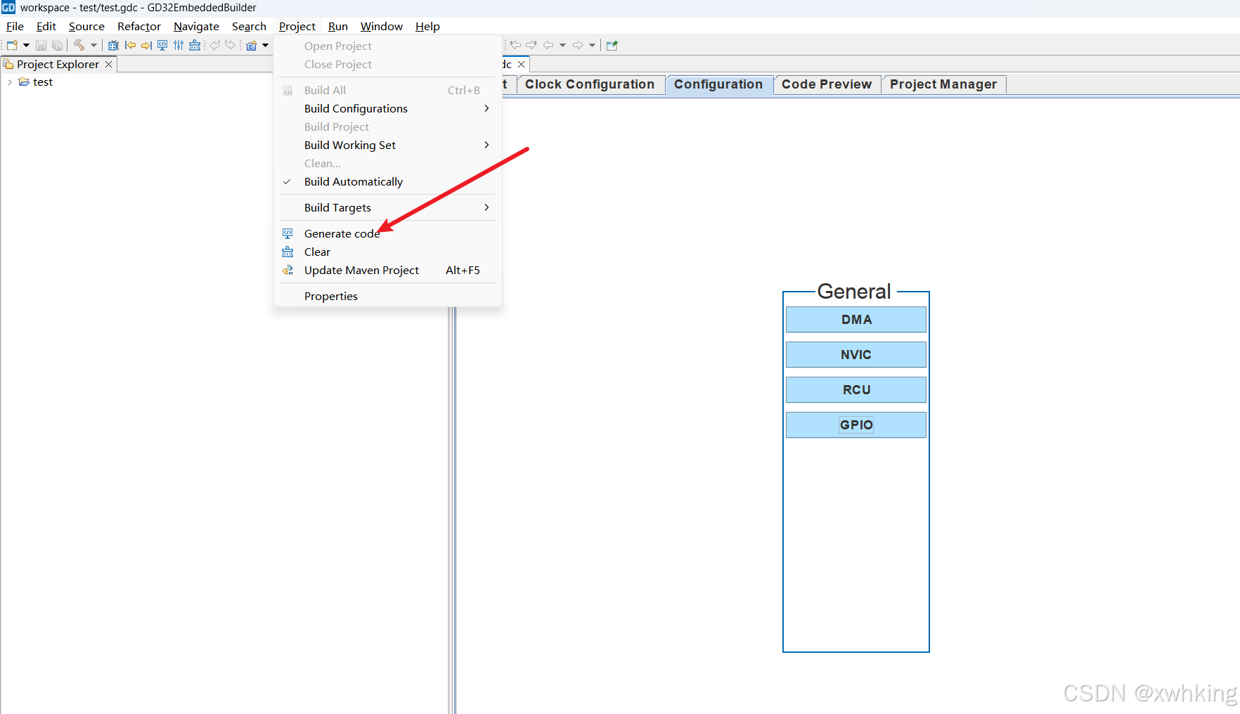Click the broom clear icon in toolbar
Screen dimensions: 1240x714
tap(195, 45)
